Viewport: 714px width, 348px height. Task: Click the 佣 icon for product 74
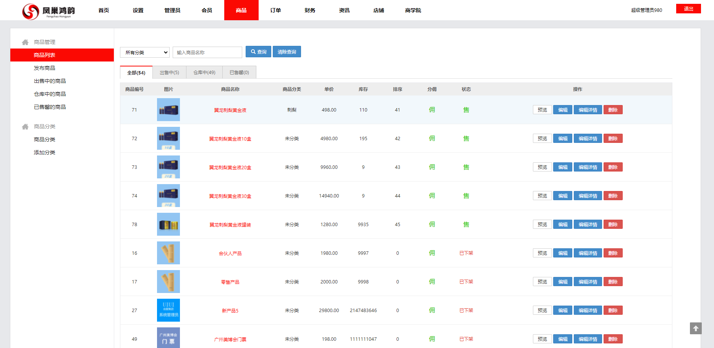coord(432,196)
